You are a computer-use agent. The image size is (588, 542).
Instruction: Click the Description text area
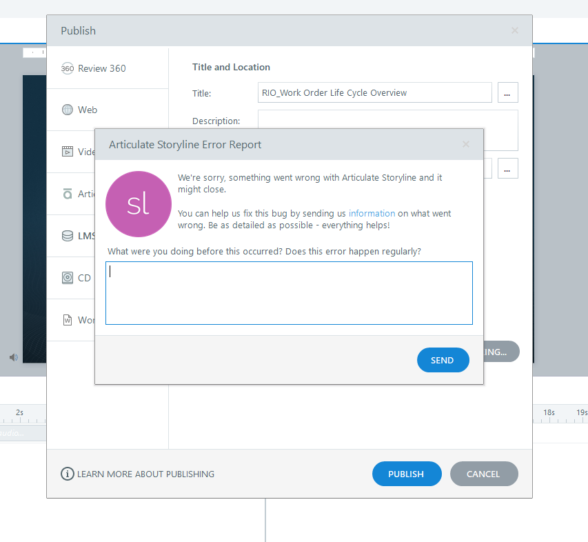point(388,119)
